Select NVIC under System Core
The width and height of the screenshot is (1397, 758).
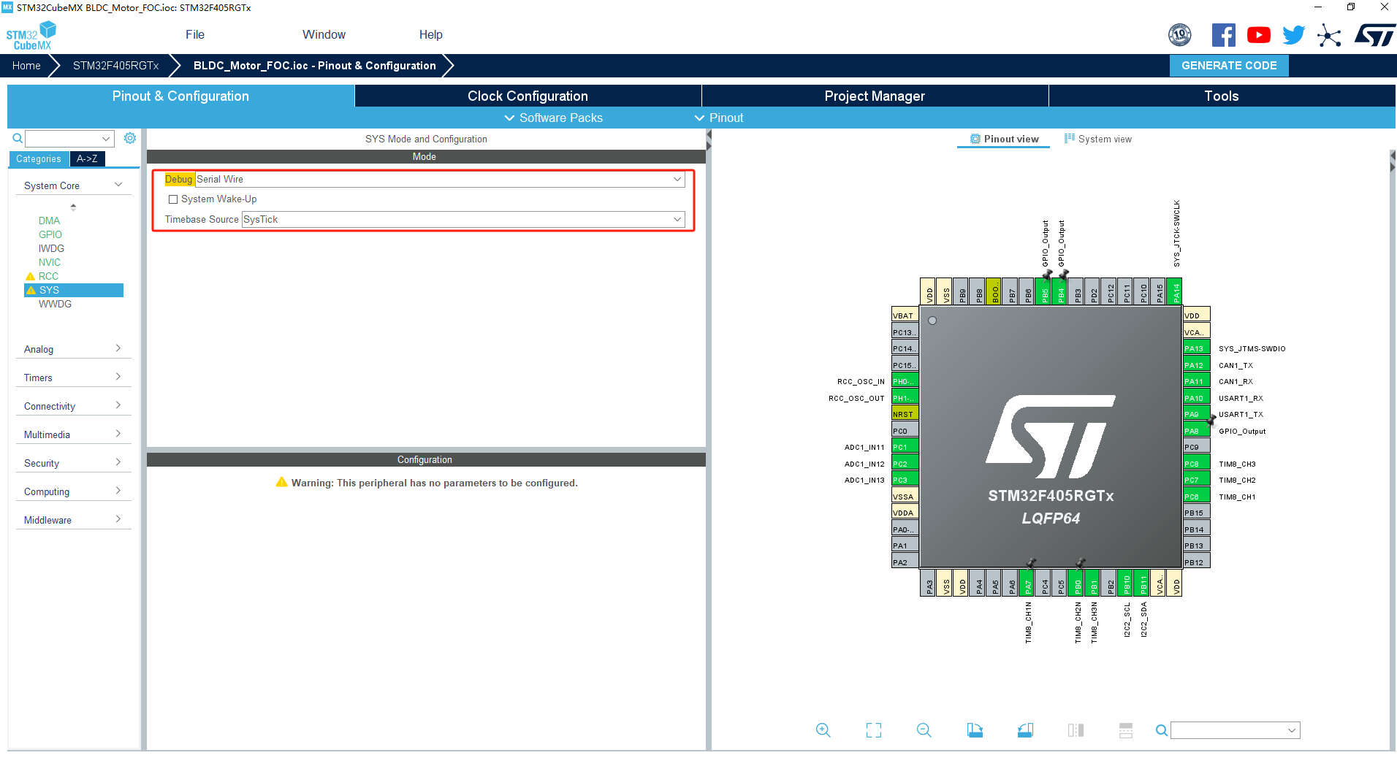pos(50,262)
